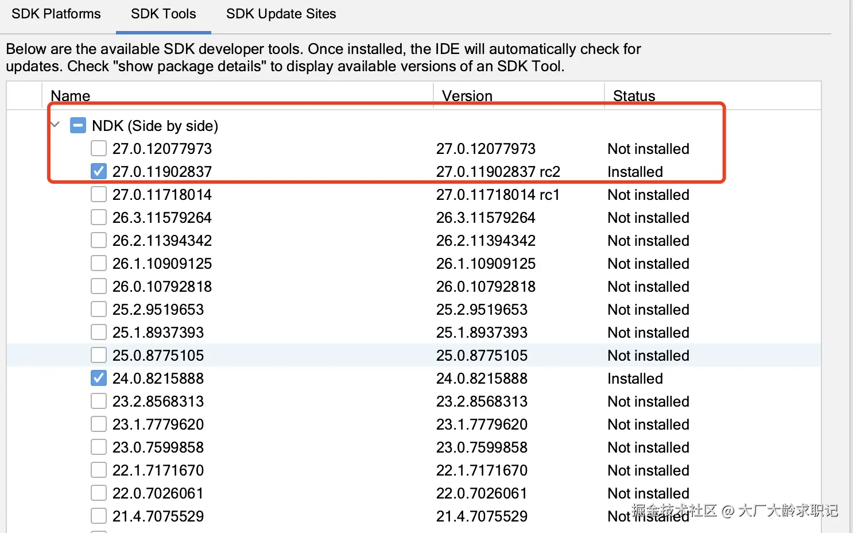This screenshot has width=853, height=533.
Task: Click the NDK (Side by side) label
Action: click(155, 126)
